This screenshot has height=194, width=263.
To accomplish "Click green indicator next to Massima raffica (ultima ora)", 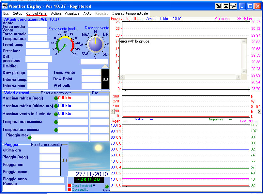I will [x=56, y=106].
